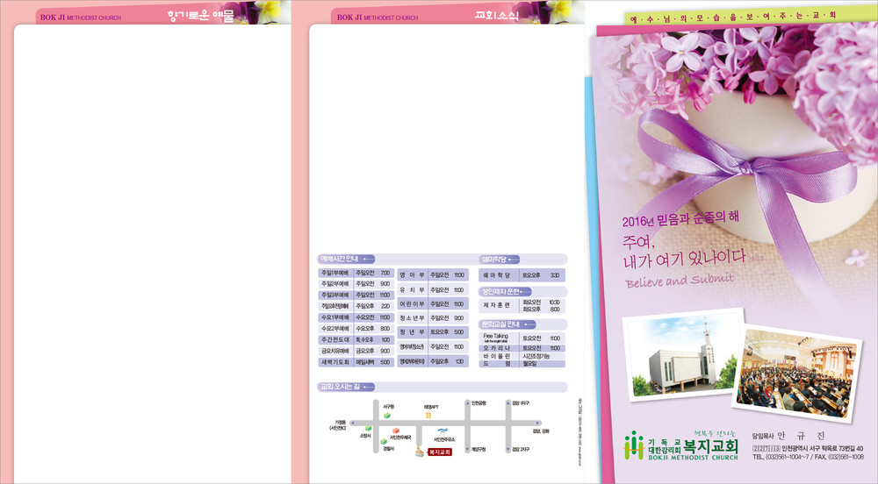
Task: Click the up arrow toward 인천공항
Action: point(469,405)
